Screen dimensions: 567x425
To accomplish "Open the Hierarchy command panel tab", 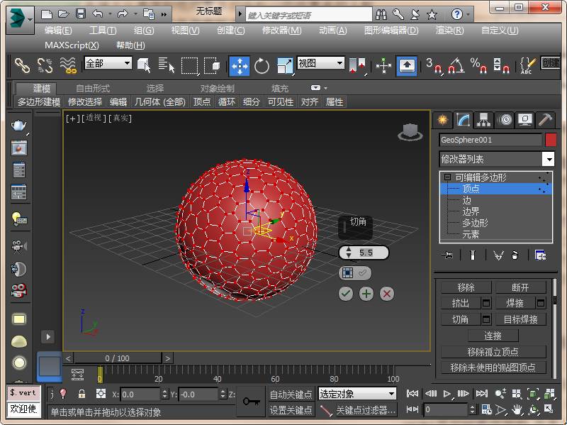I will point(484,120).
